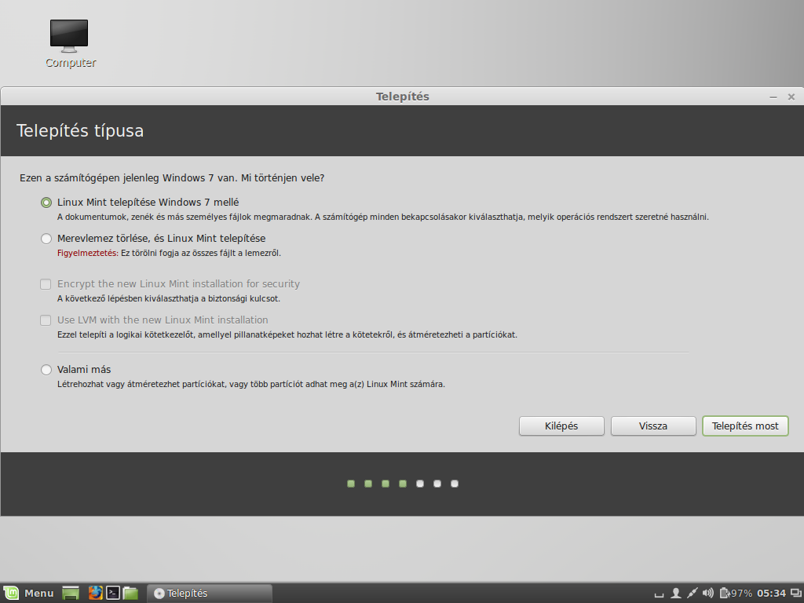This screenshot has width=804, height=603.
Task: Click the Show Desktop panel icon
Action: click(71, 594)
